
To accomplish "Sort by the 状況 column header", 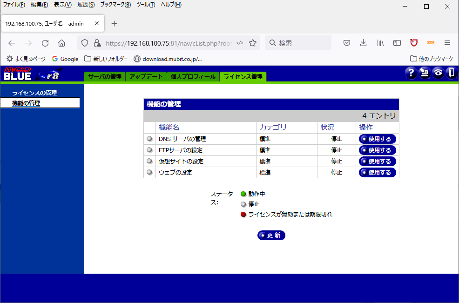I will [x=327, y=128].
